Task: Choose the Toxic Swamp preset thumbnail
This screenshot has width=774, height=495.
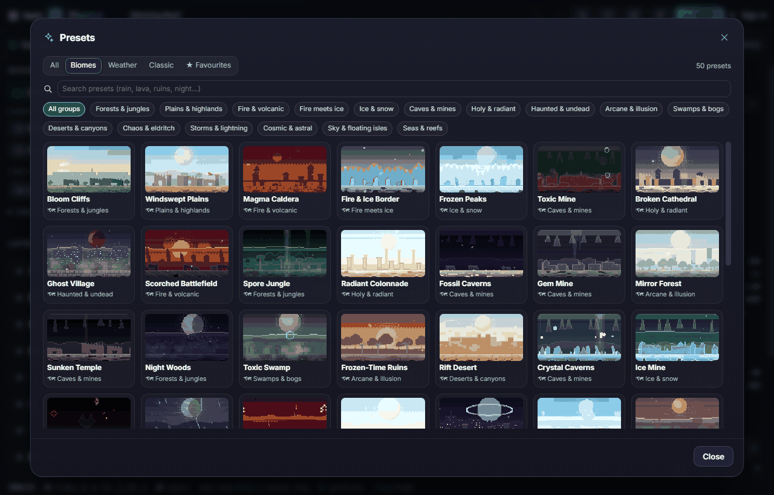Action: (285, 337)
